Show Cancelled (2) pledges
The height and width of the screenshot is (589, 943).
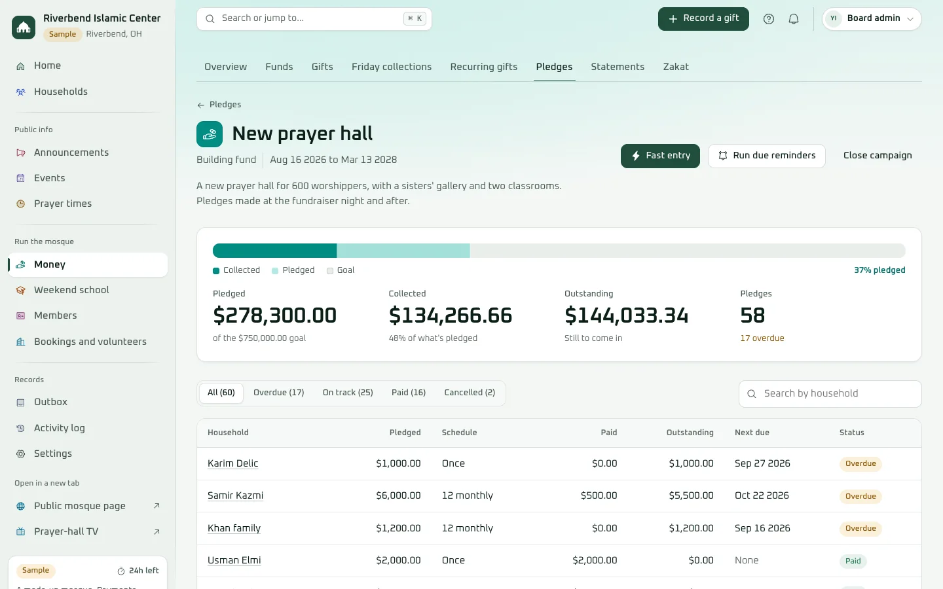470,393
